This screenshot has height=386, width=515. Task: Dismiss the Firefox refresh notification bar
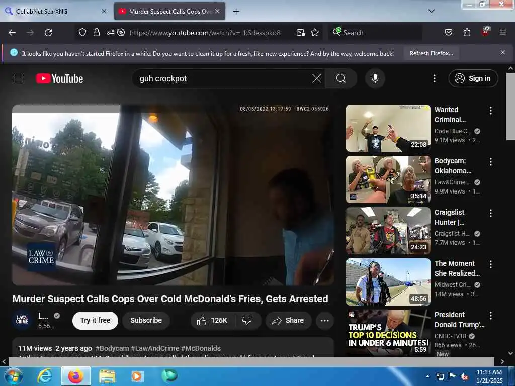point(502,52)
